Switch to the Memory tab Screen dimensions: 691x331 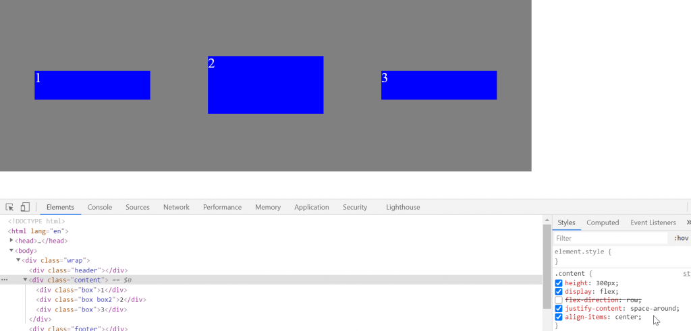(x=268, y=207)
